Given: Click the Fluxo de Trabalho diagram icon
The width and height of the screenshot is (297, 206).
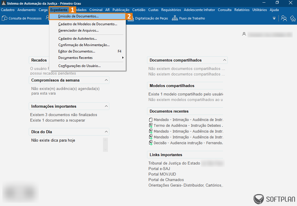Looking at the screenshot, I should 175,18.
